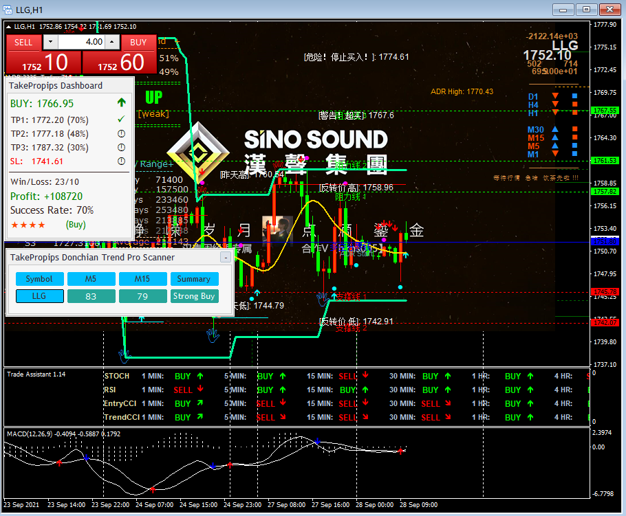The width and height of the screenshot is (626, 516).
Task: Click the Profit: +108720 text
Action: (x=46, y=197)
